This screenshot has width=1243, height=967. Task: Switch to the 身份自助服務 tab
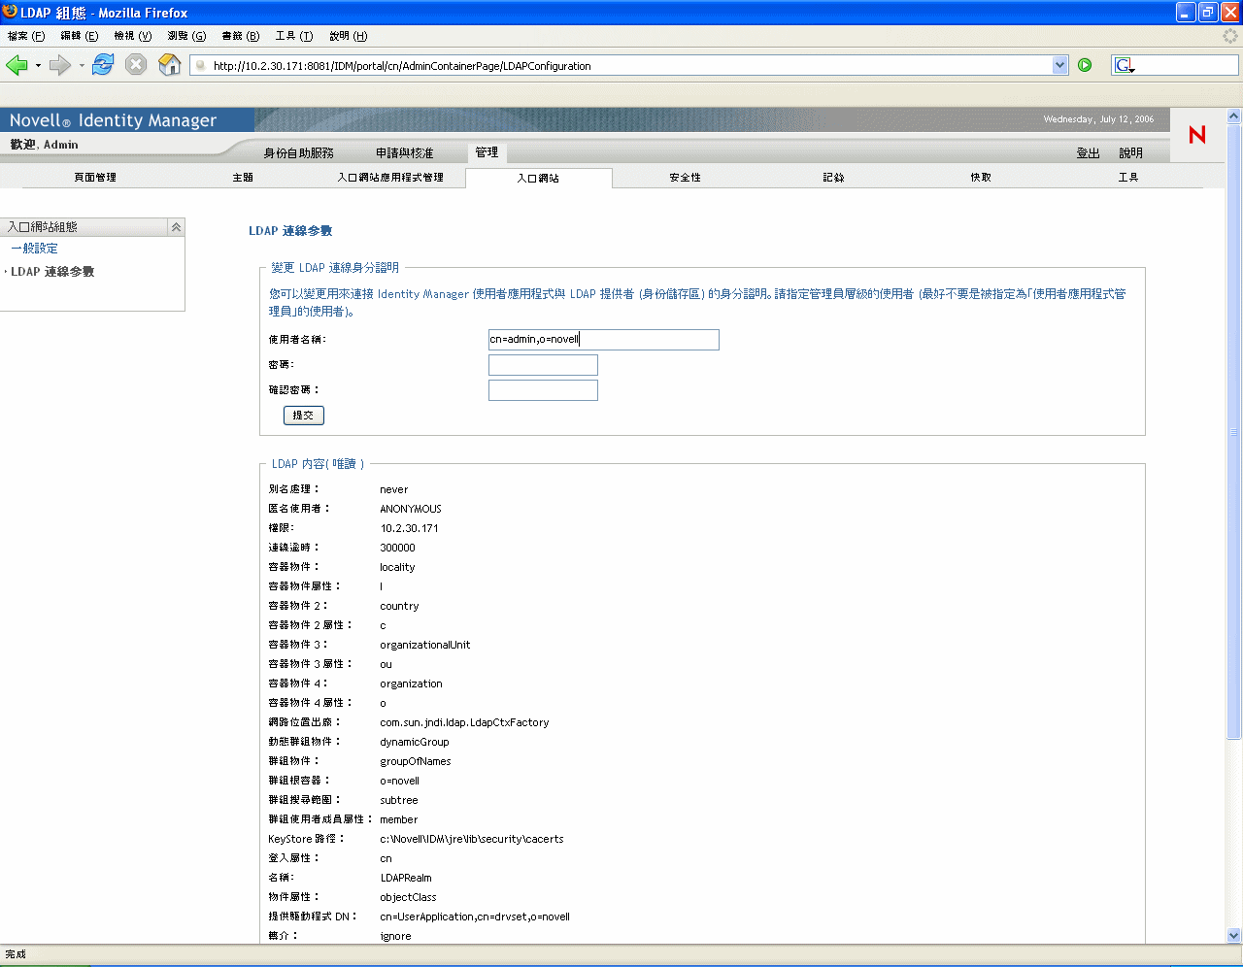(x=299, y=153)
